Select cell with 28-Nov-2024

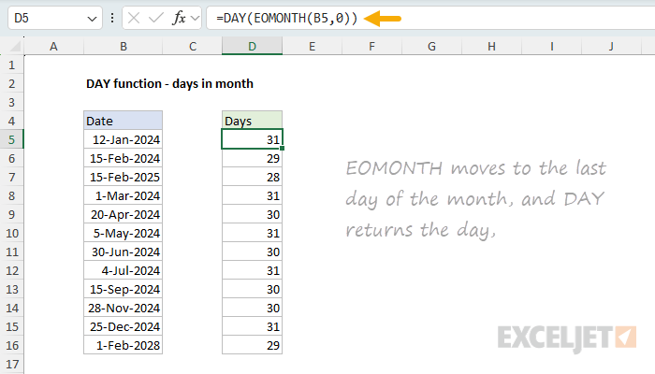(x=124, y=308)
